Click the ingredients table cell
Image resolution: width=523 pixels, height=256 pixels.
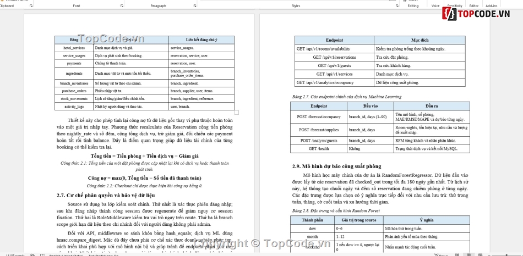[74, 73]
